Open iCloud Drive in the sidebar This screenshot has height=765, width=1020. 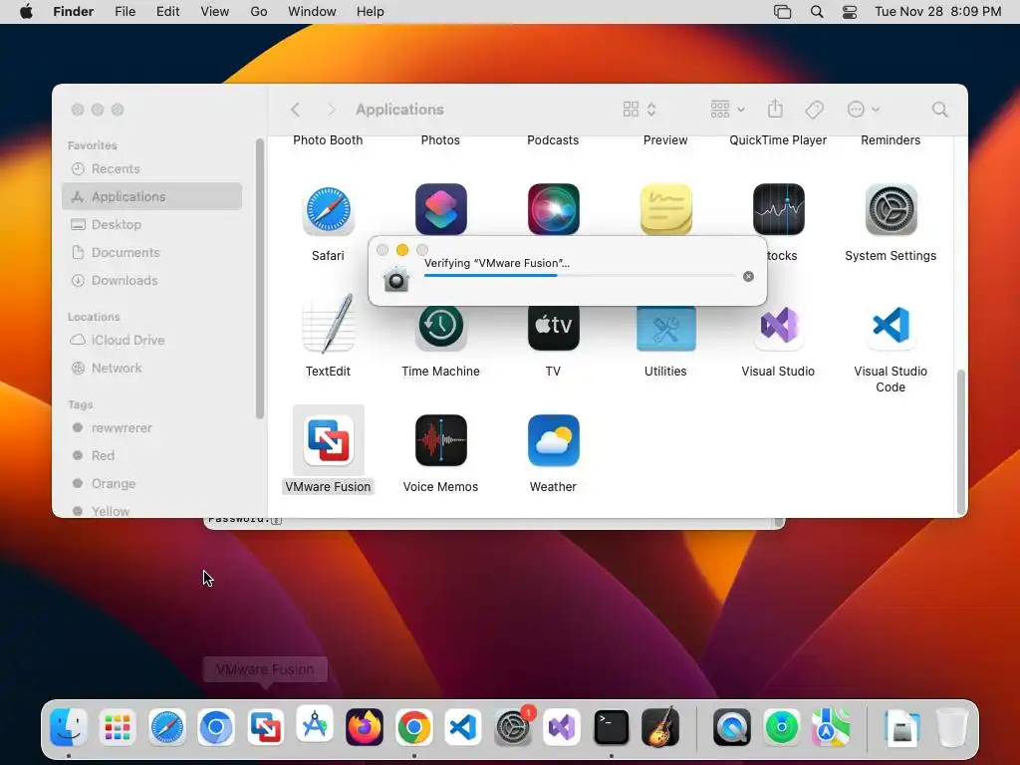point(152,341)
